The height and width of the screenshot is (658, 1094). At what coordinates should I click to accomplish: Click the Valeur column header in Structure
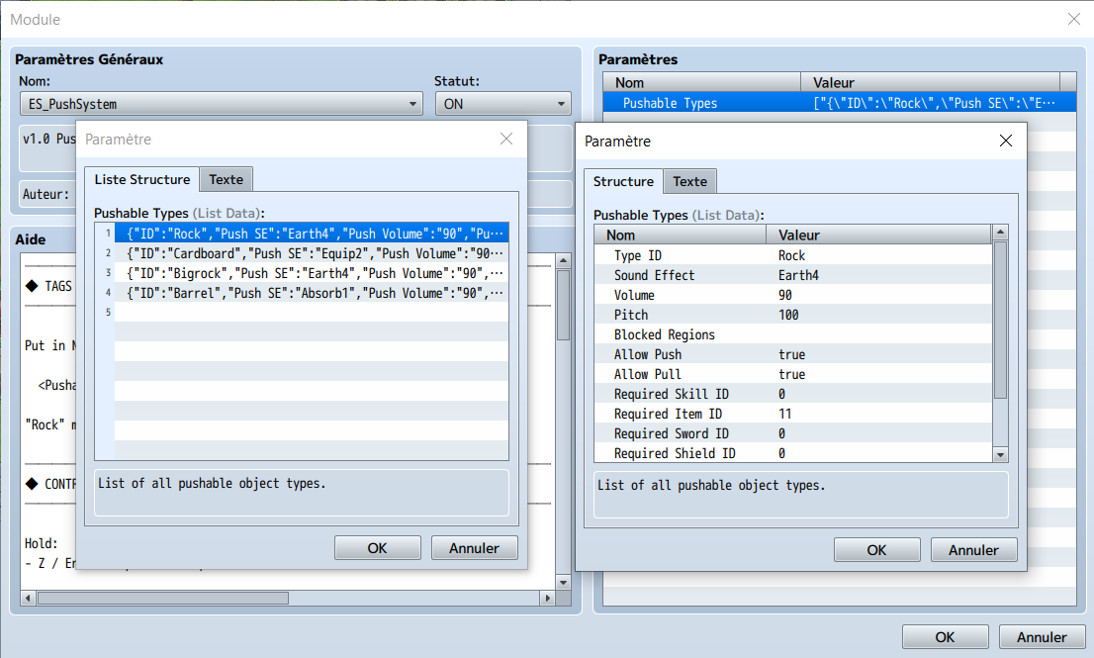(878, 235)
